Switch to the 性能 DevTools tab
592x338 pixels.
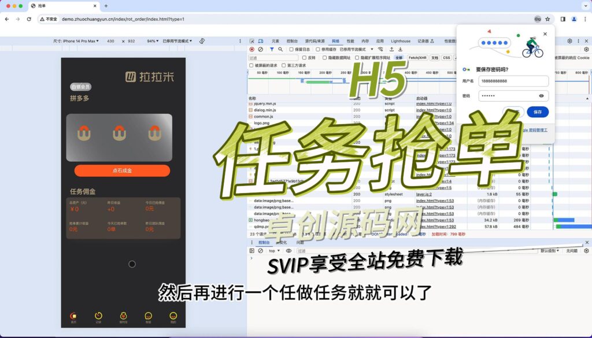pos(350,41)
